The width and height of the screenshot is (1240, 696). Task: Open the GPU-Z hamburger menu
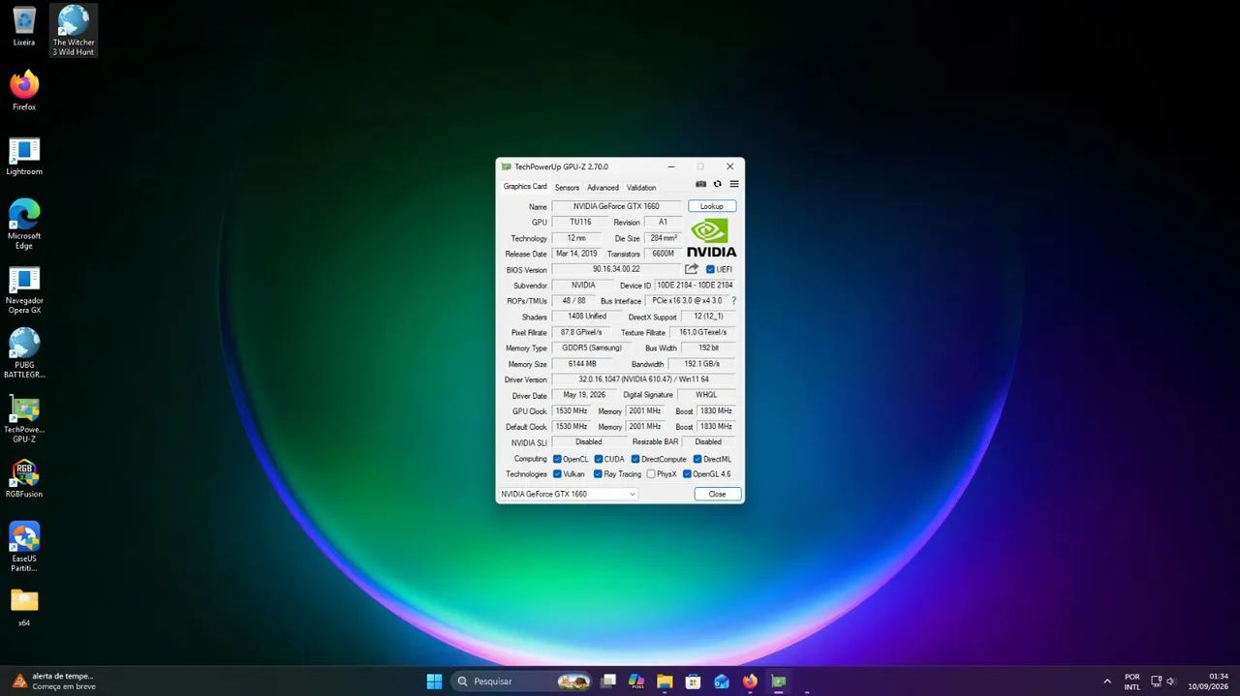734,184
